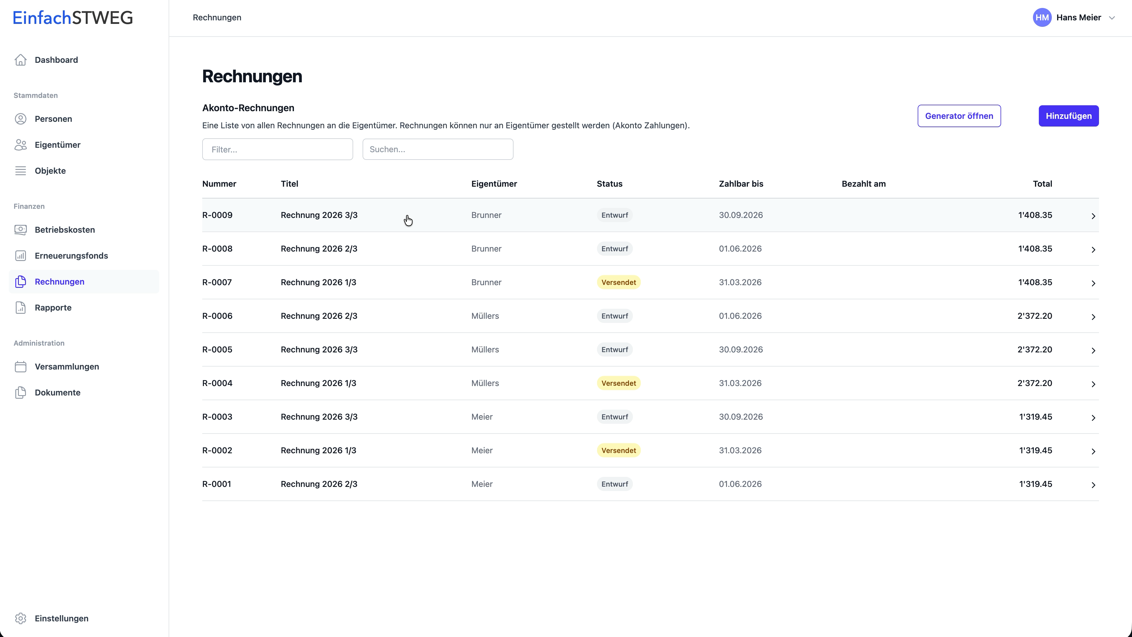
Task: Click the Hinzufügen button
Action: click(1068, 116)
